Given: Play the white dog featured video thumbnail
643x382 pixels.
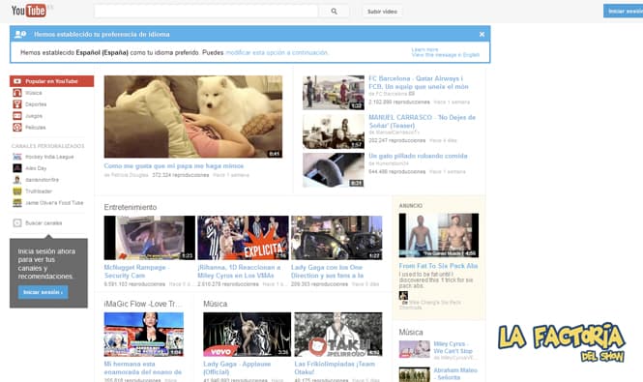Looking at the screenshot, I should 193,116.
